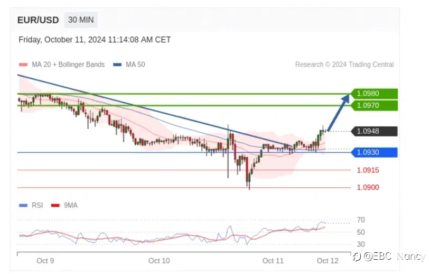Click the black 1.0948 current price label
This screenshot has width=431, height=274.
pyautogui.click(x=374, y=131)
